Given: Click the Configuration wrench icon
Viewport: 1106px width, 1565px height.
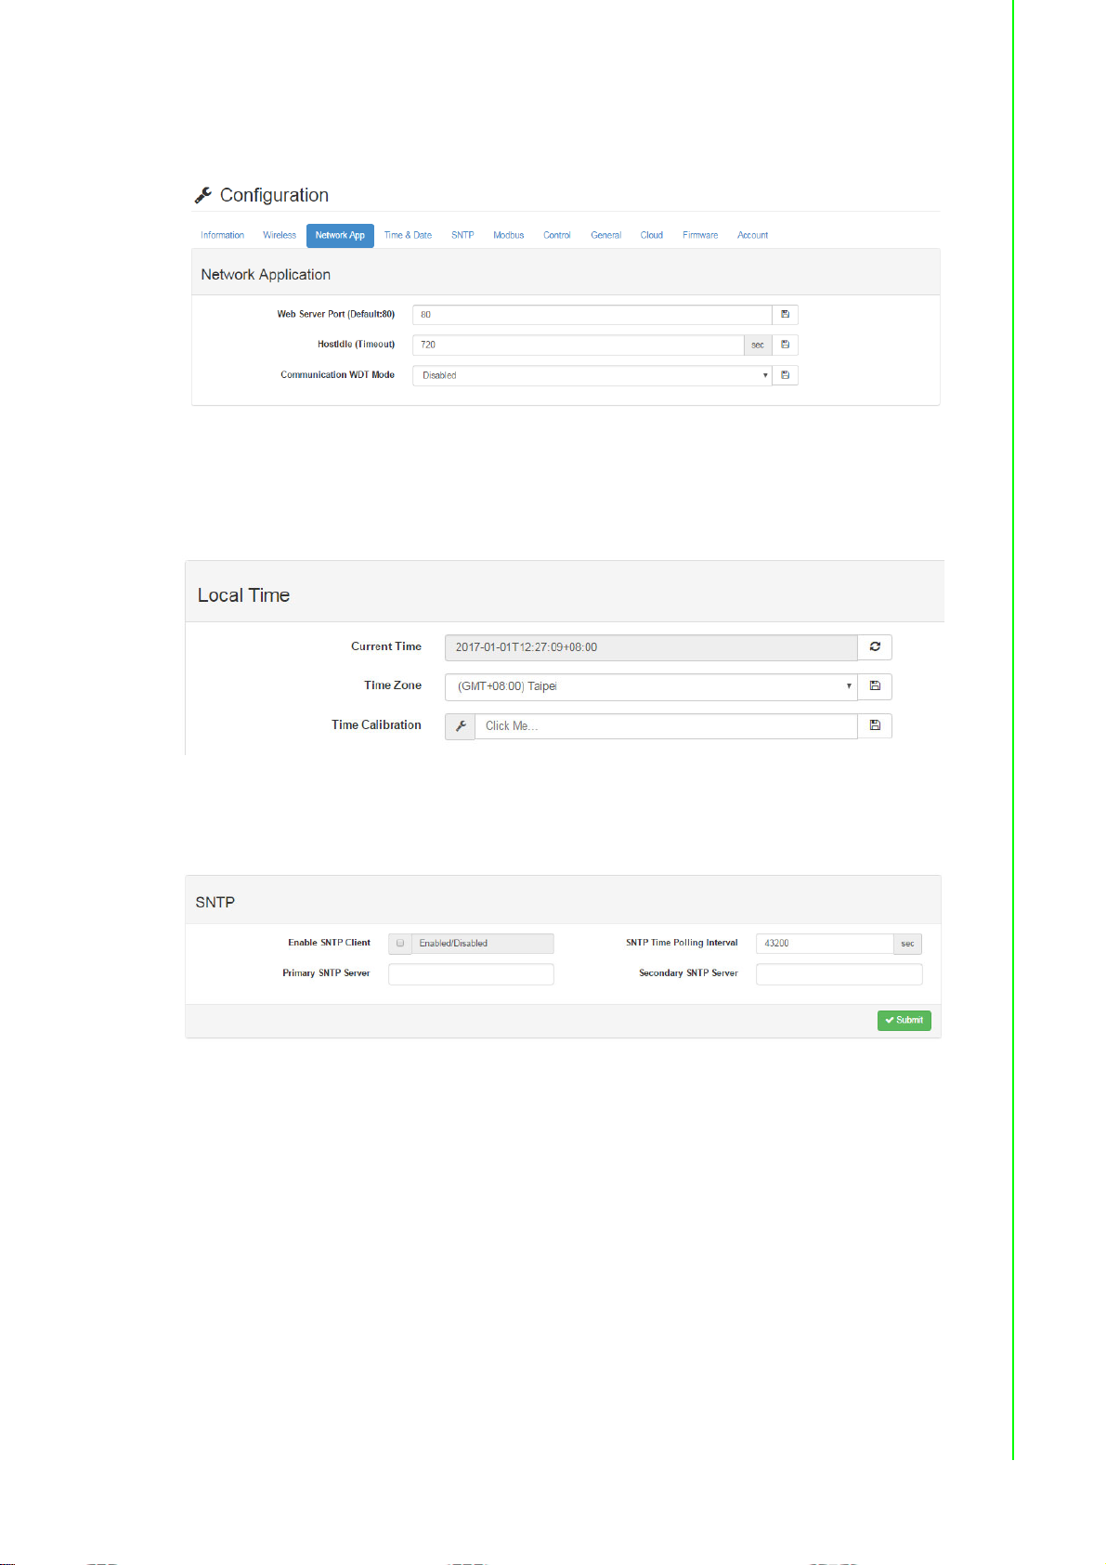Looking at the screenshot, I should pos(203,195).
